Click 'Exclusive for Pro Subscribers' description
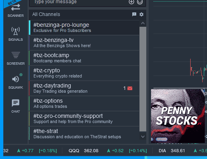Screen dimensions: 207x159 tap(62, 30)
